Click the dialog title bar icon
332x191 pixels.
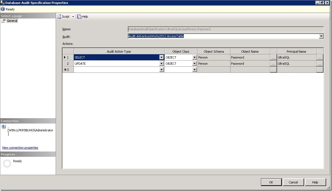pos(3,3)
